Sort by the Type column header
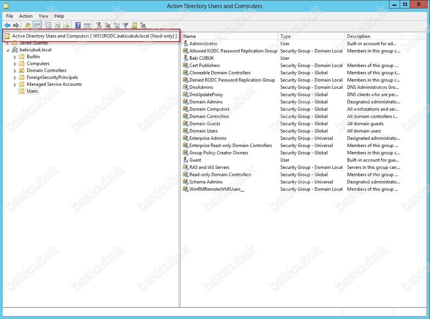This screenshot has width=430, height=319. [311, 36]
